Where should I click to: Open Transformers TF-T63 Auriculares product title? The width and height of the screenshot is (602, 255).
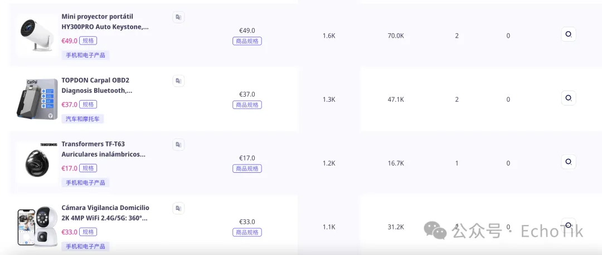pos(103,149)
